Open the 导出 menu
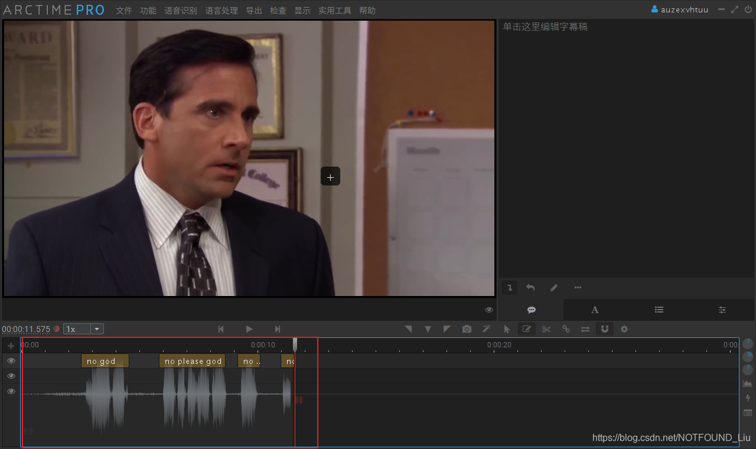The height and width of the screenshot is (449, 756). click(254, 11)
